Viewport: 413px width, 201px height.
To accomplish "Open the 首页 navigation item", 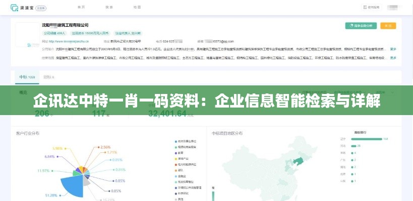I will [x=81, y=8].
